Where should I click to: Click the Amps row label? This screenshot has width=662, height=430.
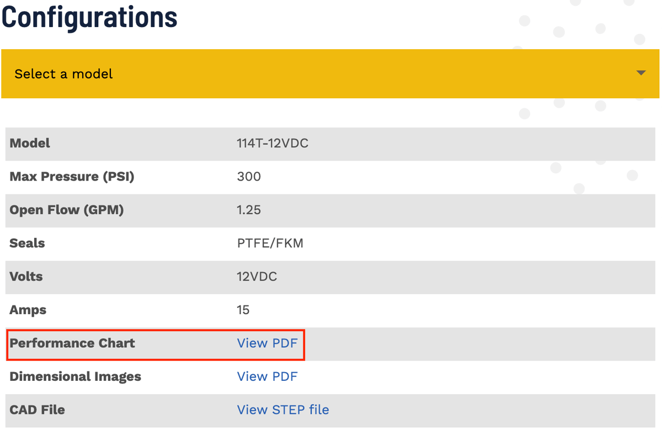pos(28,310)
